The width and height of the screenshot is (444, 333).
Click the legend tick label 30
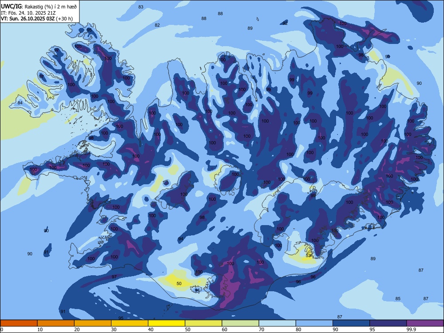click(114, 329)
